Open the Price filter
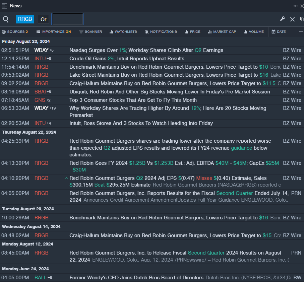304x282 pixels. click(192, 32)
